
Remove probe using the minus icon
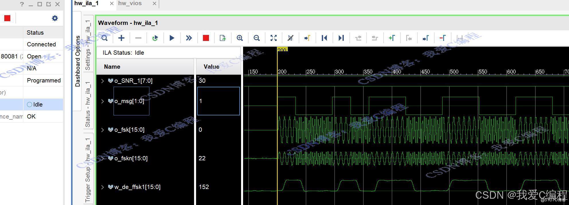pos(138,38)
